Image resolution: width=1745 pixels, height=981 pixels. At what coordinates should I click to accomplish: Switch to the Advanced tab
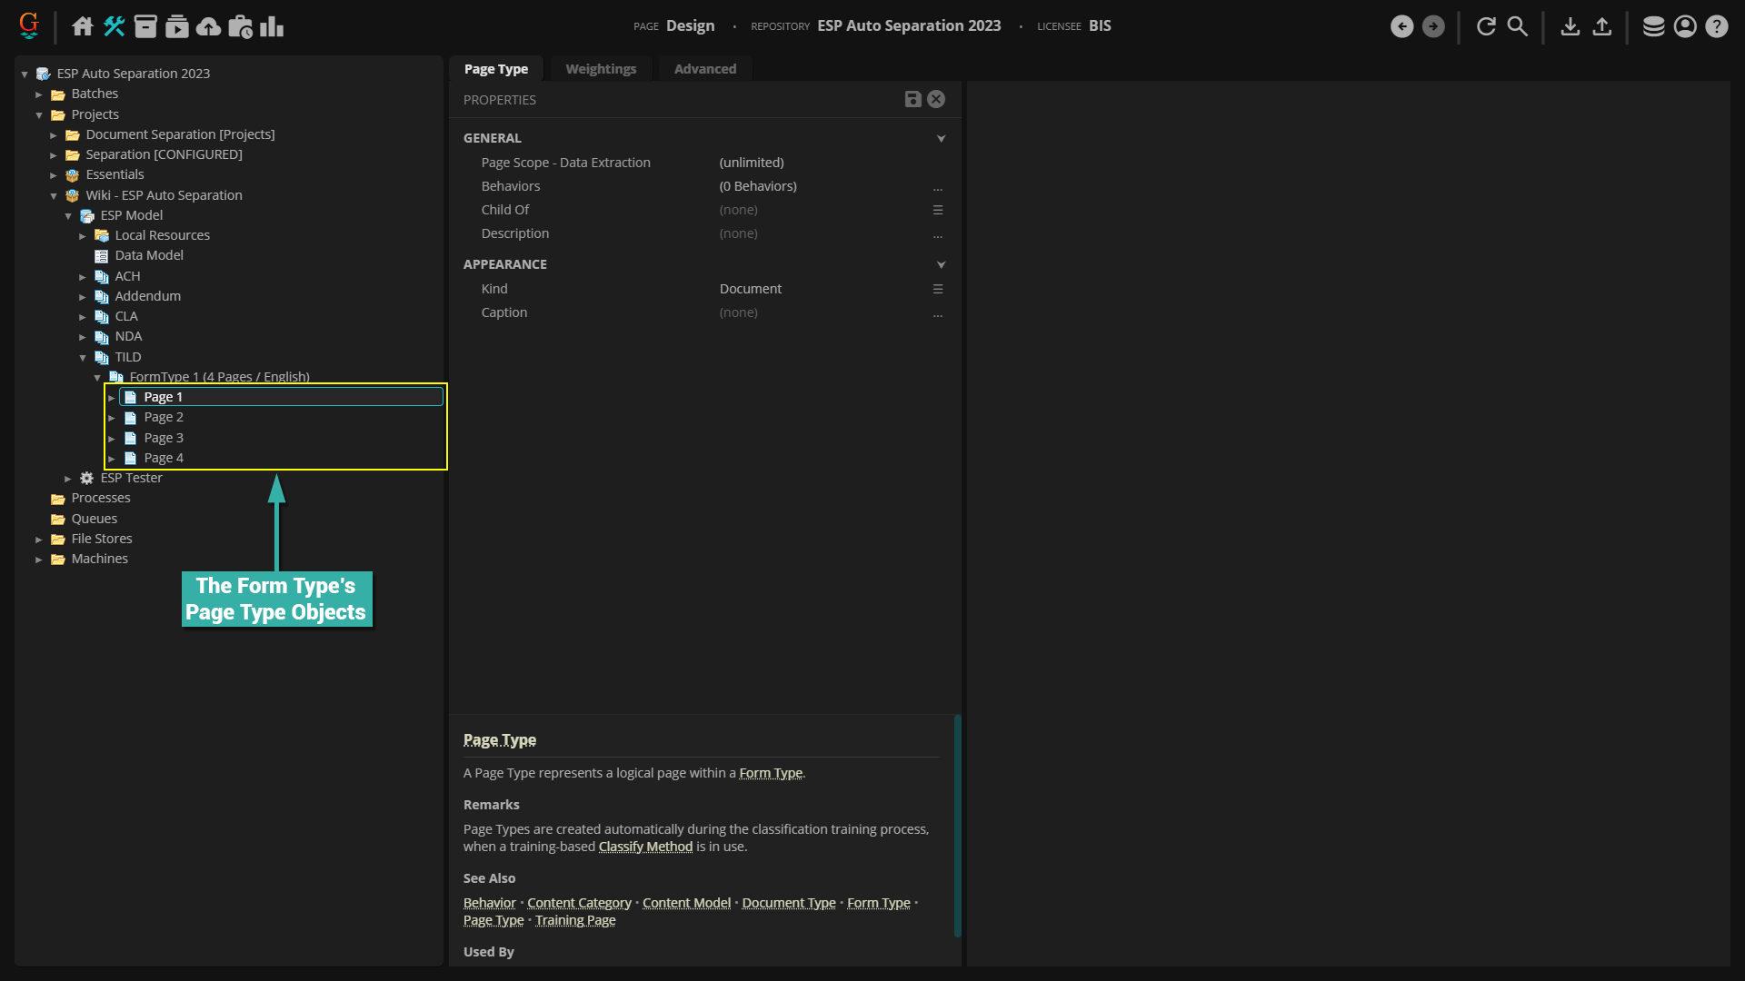pos(704,69)
